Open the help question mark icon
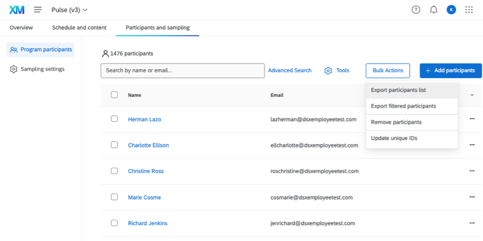This screenshot has width=483, height=241. click(416, 10)
